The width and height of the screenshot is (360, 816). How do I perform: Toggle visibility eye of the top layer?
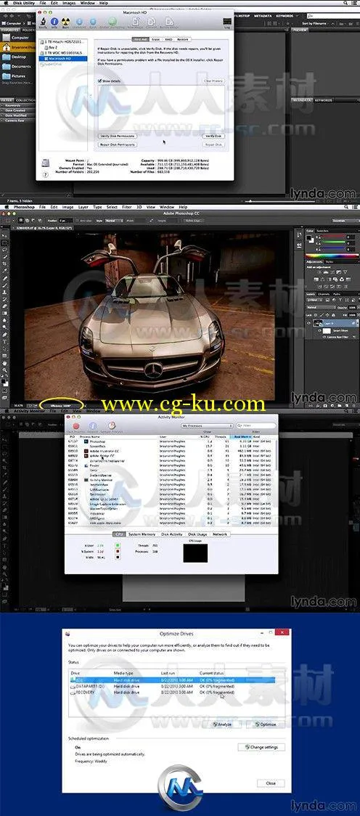tap(308, 322)
